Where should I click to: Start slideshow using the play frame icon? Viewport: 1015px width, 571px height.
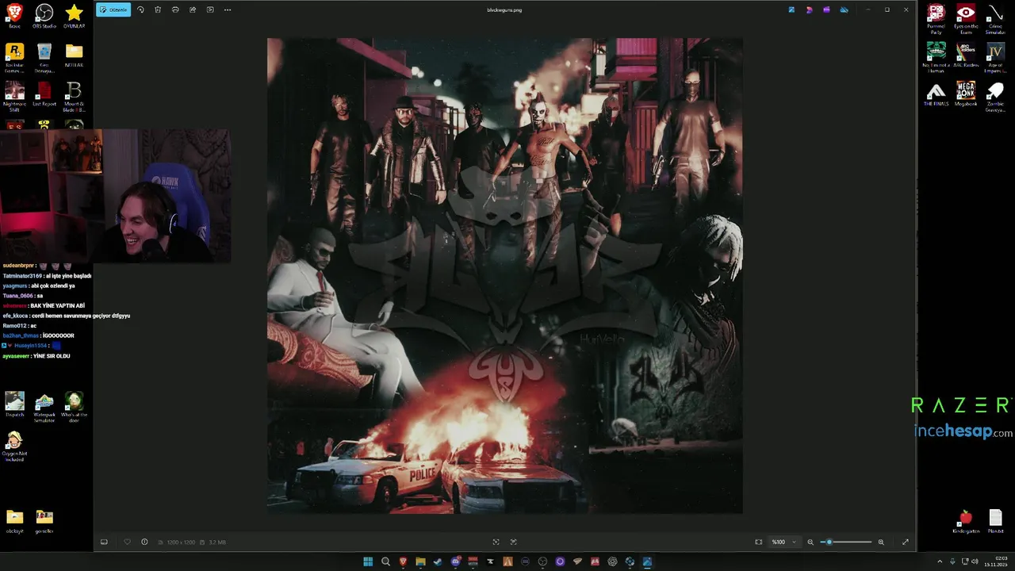[x=210, y=10]
